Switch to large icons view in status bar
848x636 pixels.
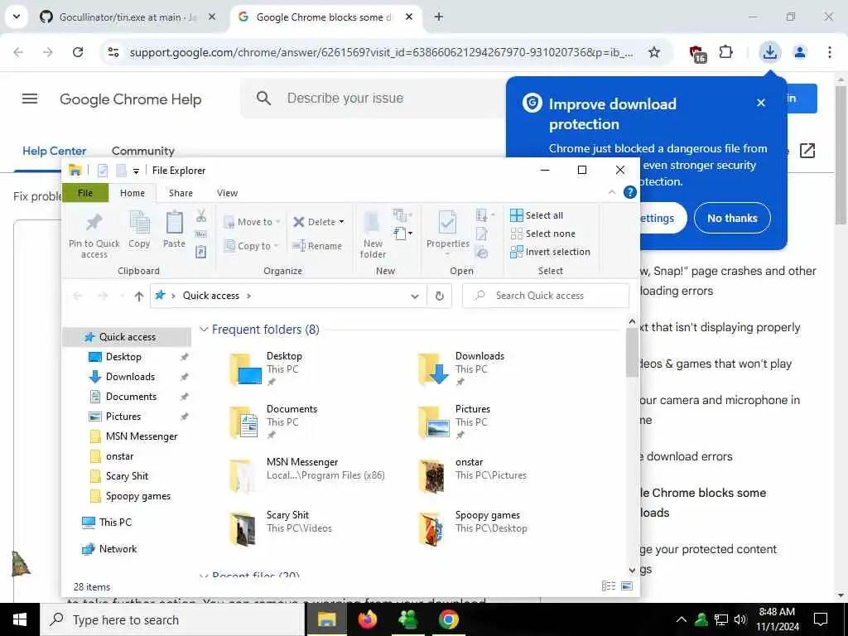click(x=627, y=585)
